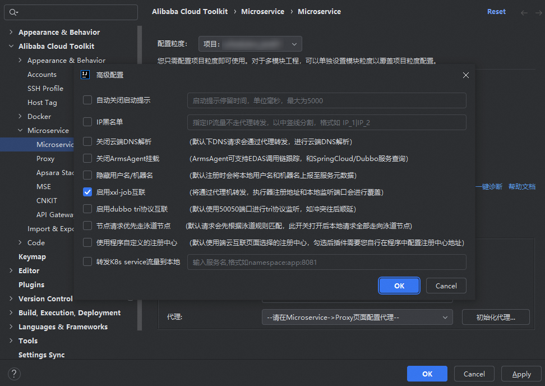Check 节点请求优先走泳道节点 option
This screenshot has height=386, width=545.
click(87, 226)
